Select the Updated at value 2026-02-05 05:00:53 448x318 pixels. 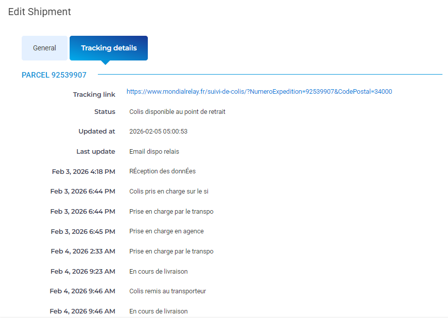click(158, 132)
